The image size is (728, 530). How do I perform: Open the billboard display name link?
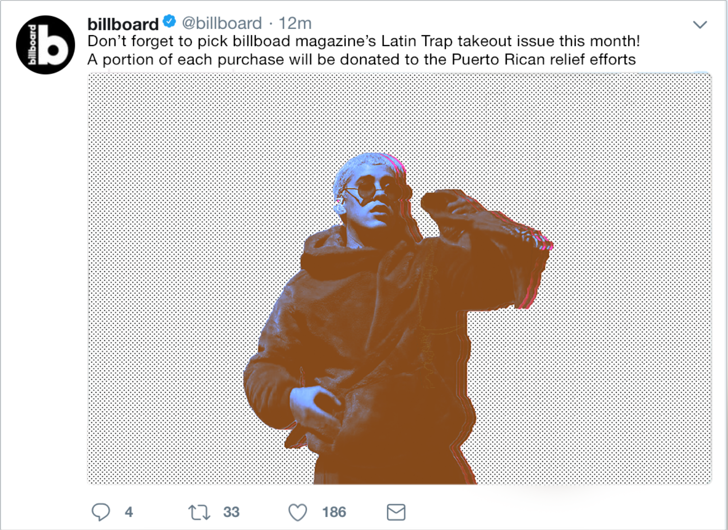point(123,24)
